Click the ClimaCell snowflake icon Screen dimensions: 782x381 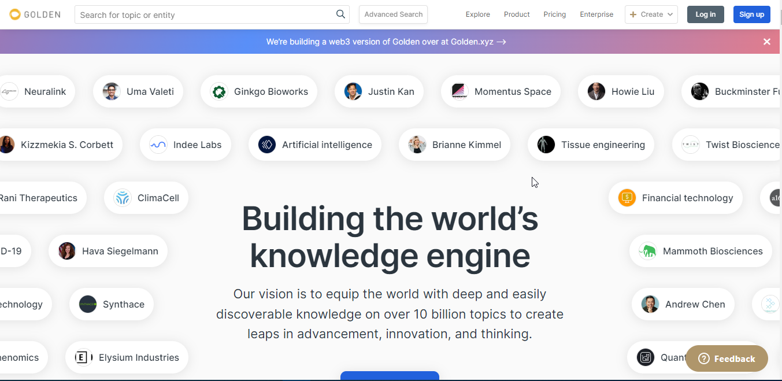pos(122,198)
